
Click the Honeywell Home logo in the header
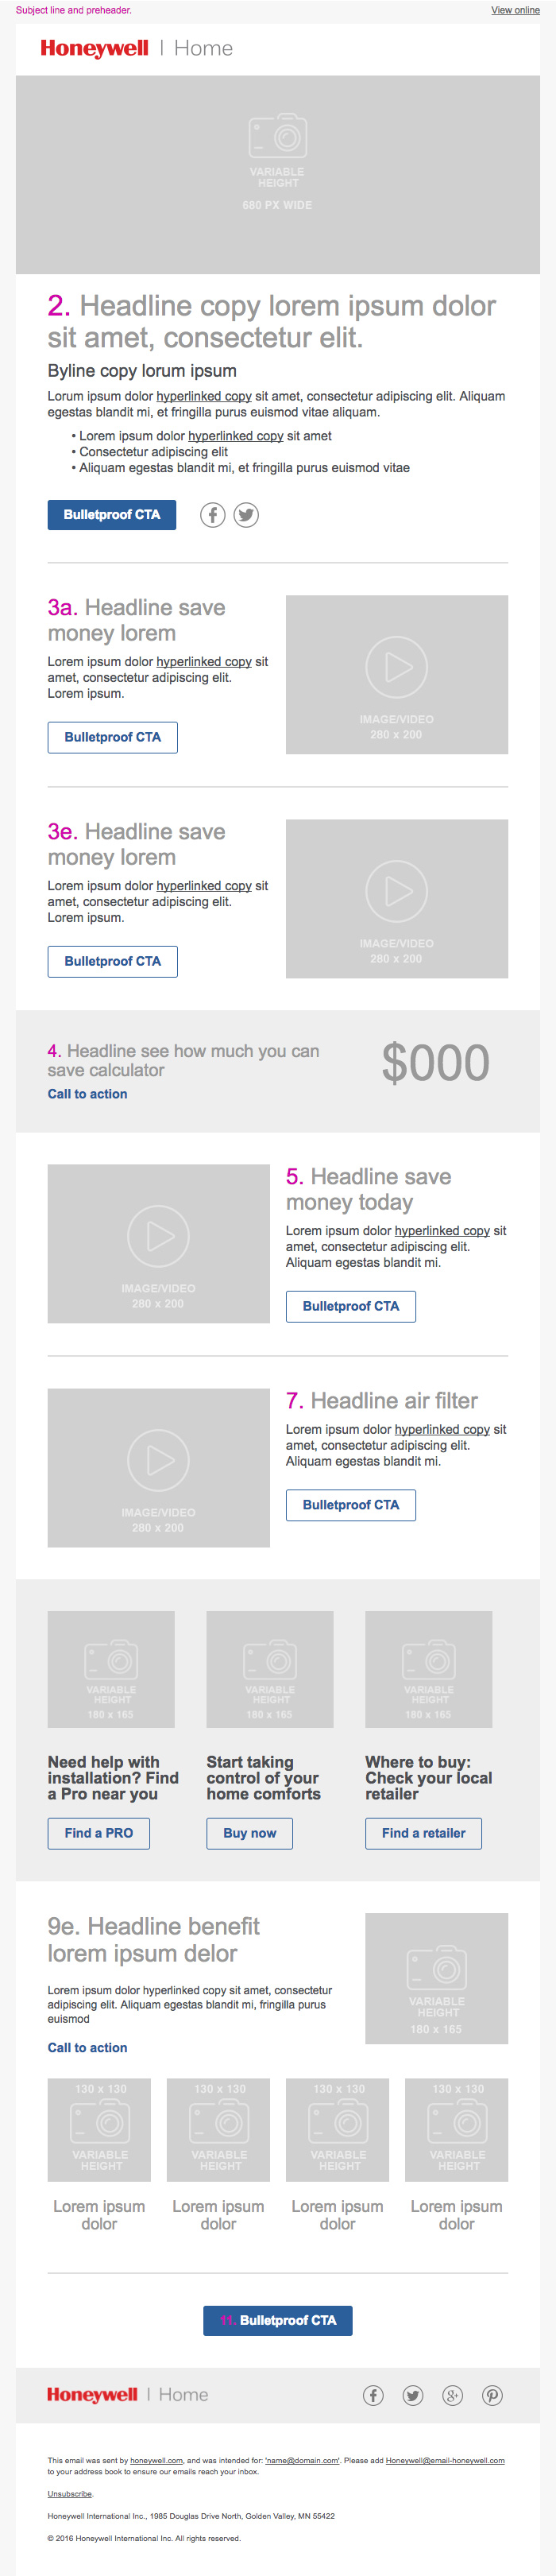(137, 48)
